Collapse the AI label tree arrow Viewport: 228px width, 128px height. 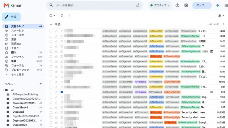(x=3, y=90)
